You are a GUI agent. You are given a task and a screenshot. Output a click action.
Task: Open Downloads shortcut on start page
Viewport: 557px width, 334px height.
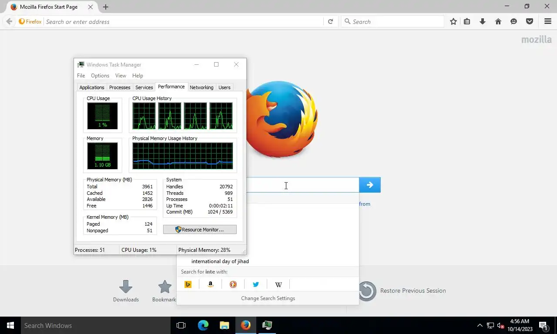pyautogui.click(x=126, y=291)
